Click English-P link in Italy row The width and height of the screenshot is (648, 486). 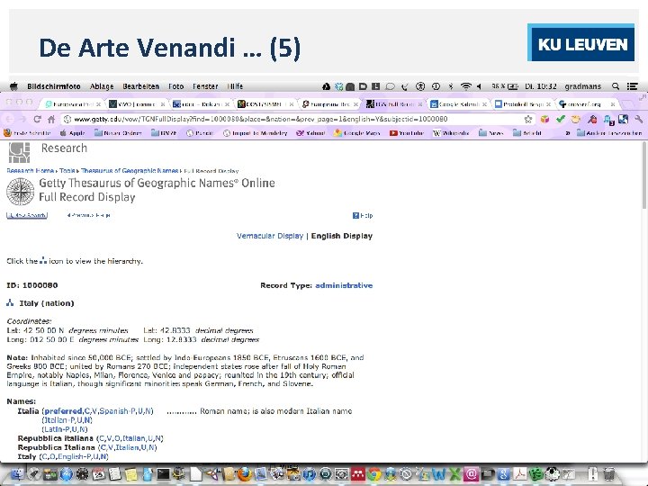(x=75, y=456)
